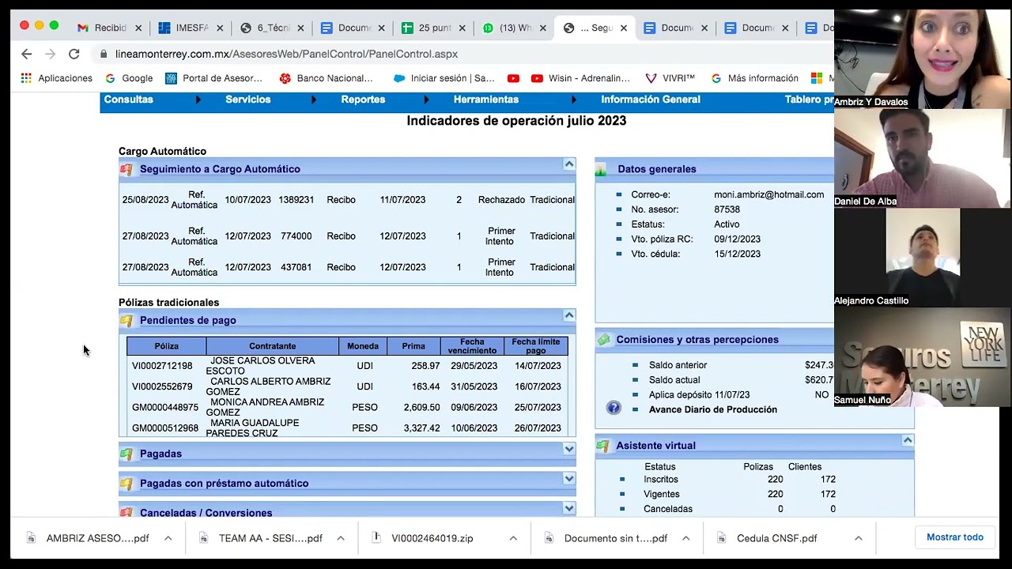Click the Pagadas panel icon
The image size is (1012, 569).
click(x=126, y=454)
